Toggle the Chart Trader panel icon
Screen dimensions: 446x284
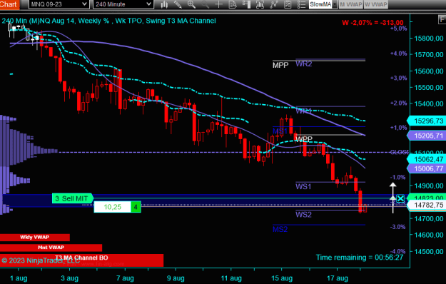tap(246, 4)
